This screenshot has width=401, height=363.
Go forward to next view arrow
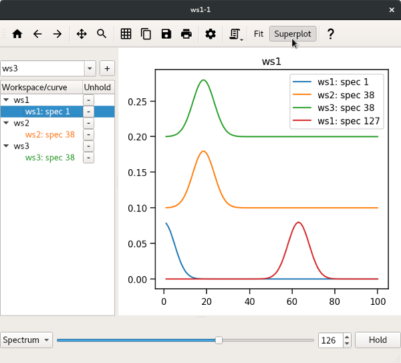(57, 34)
